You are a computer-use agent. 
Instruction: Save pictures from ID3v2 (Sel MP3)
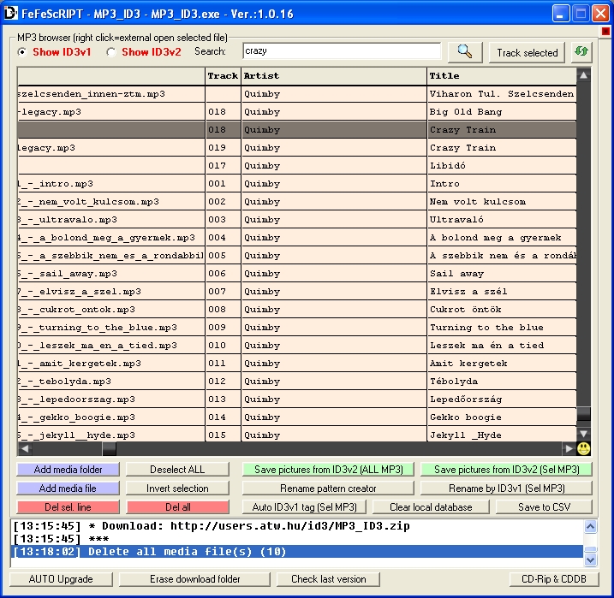[x=506, y=470]
